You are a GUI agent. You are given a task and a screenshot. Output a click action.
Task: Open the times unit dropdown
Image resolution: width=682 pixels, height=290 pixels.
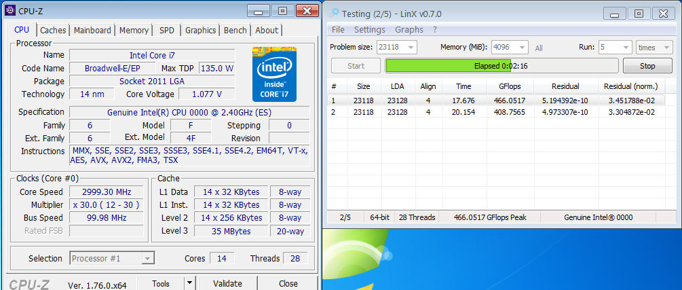pos(654,48)
